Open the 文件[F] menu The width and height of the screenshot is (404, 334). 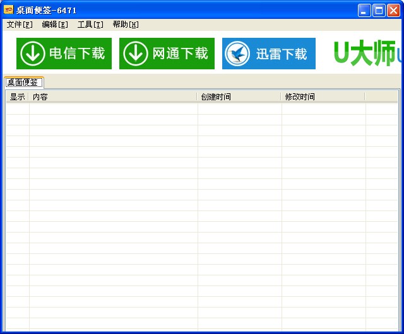(20, 25)
